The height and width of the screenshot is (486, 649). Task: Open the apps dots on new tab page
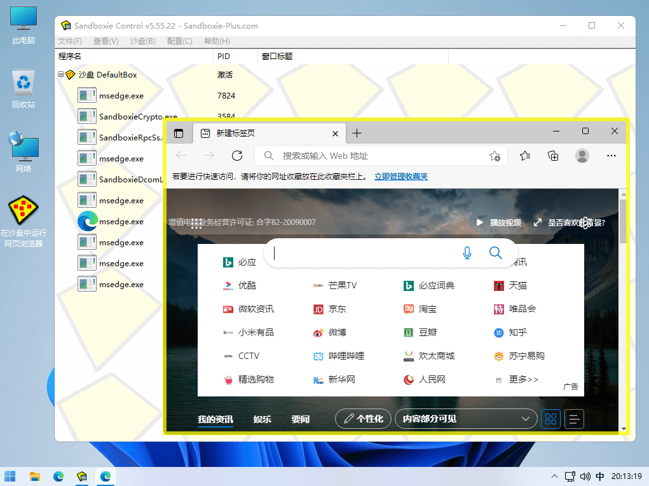(196, 224)
